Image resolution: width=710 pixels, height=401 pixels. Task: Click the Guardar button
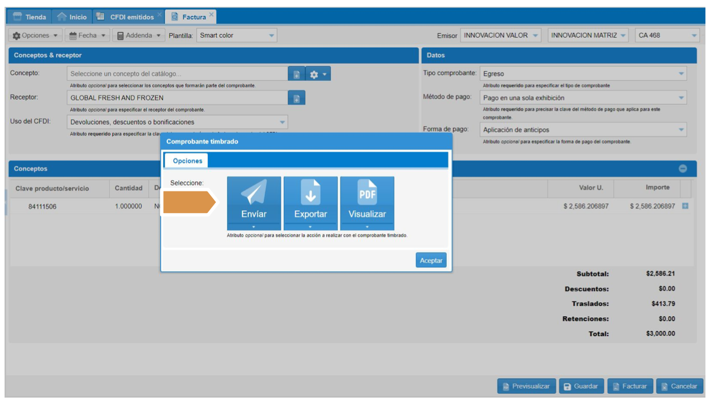click(x=580, y=386)
